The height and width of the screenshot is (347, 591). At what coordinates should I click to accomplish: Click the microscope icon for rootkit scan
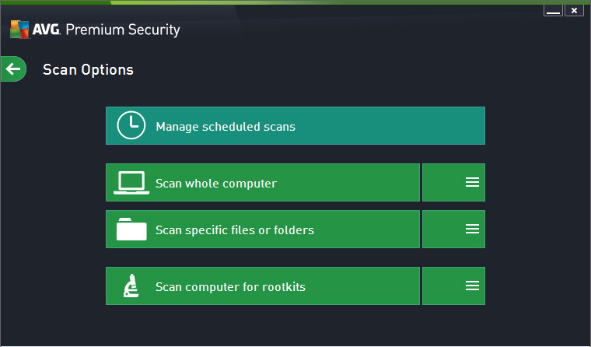click(x=131, y=286)
